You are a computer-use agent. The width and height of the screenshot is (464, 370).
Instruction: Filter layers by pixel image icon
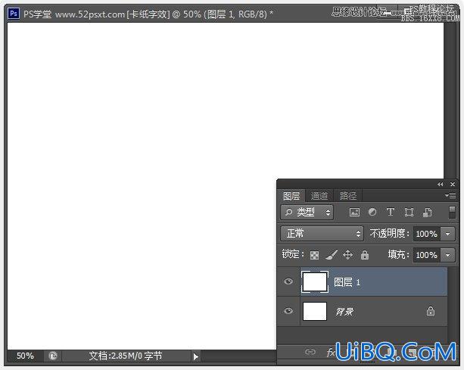[x=354, y=212]
